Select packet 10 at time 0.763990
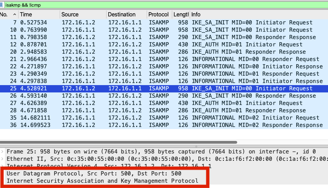This screenshot has width=328, height=188. tap(164, 30)
